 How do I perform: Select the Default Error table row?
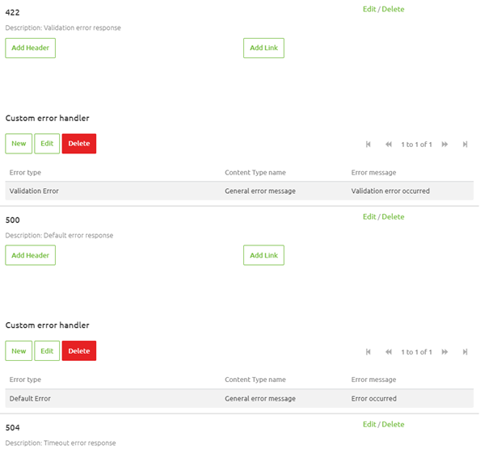click(239, 399)
